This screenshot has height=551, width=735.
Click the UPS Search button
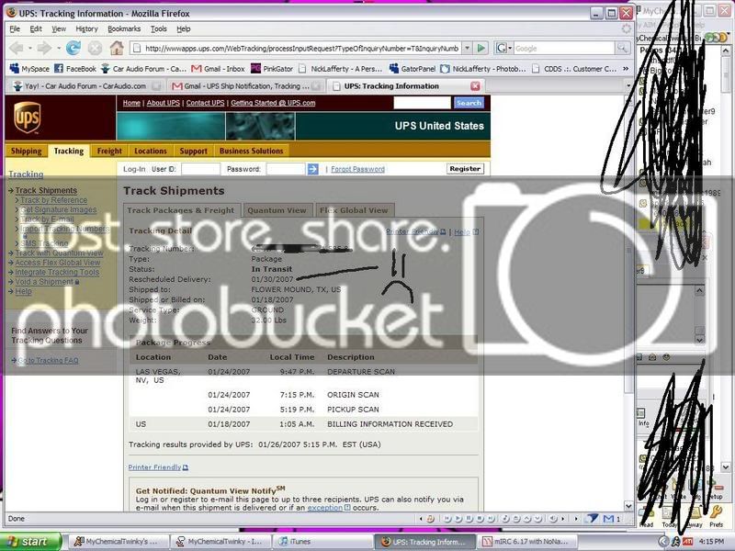coord(469,103)
